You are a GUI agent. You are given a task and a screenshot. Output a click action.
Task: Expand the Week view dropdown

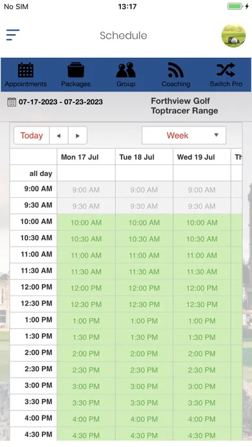[x=184, y=136]
